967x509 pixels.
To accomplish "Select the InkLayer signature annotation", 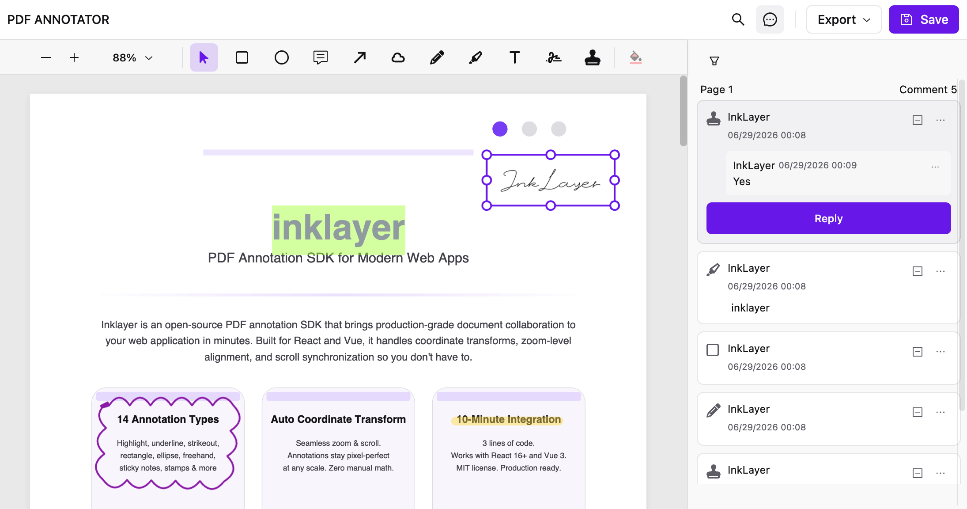I will 551,180.
